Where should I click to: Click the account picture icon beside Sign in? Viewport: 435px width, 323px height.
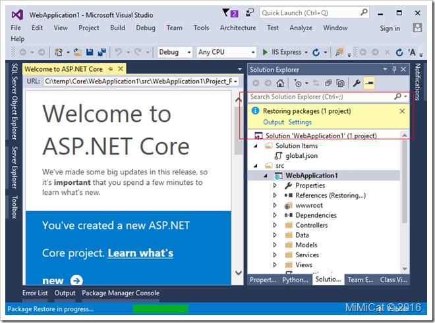click(x=417, y=28)
